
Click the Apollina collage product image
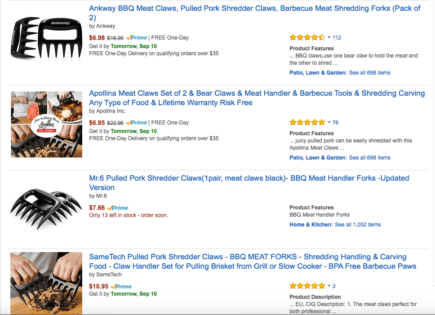coord(47,124)
